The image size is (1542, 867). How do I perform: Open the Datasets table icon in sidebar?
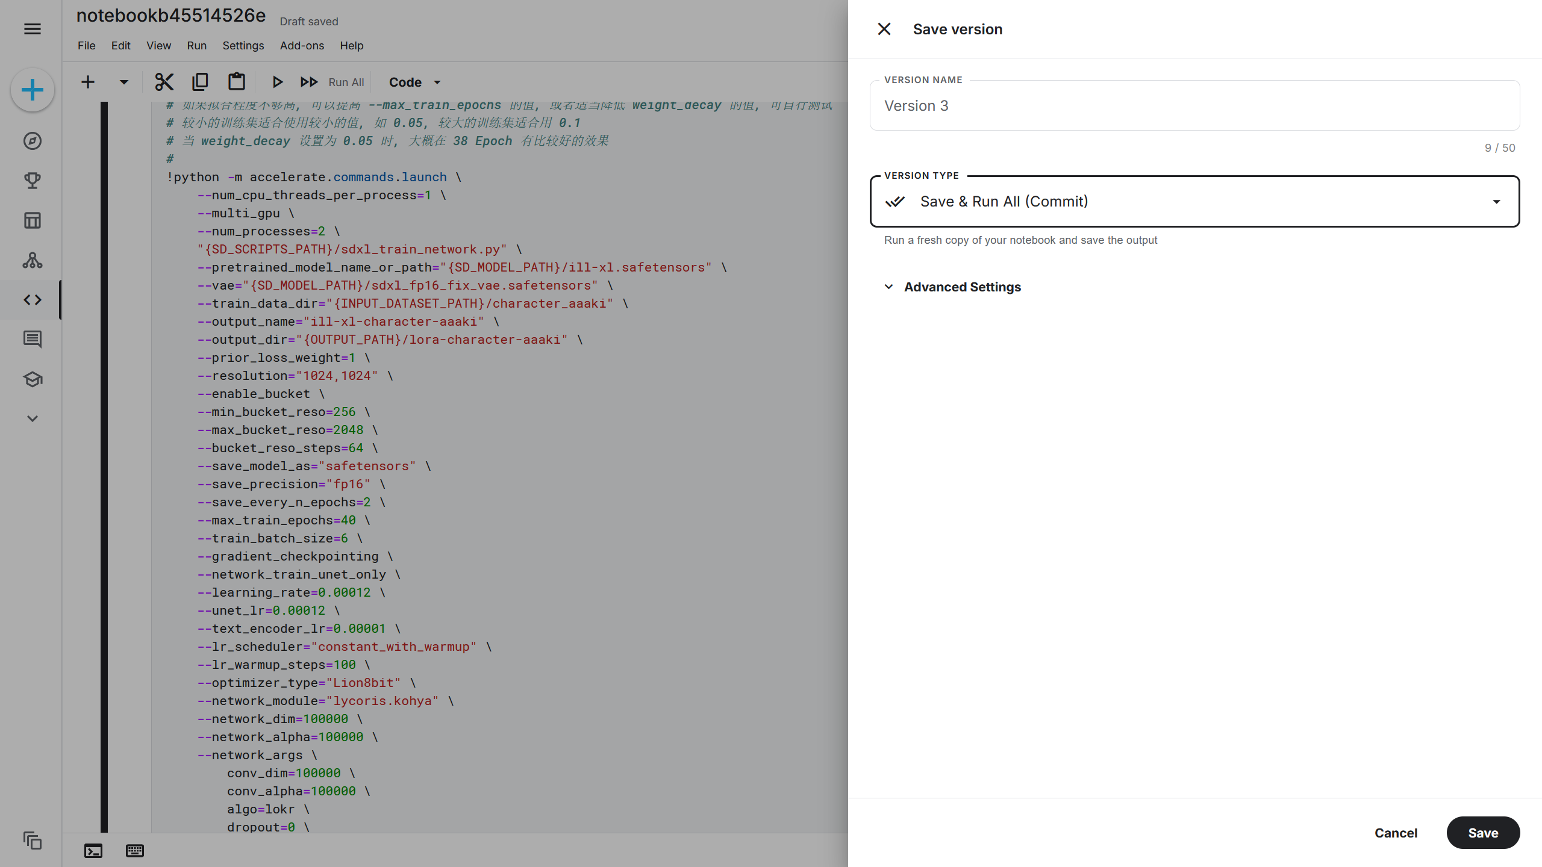click(33, 220)
